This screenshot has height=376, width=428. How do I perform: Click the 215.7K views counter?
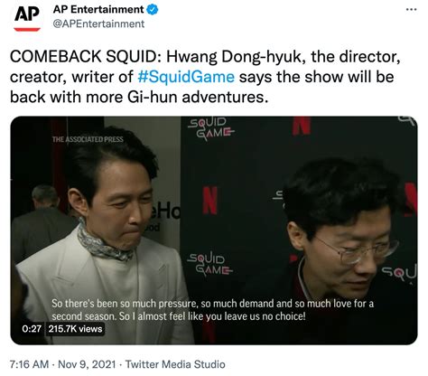point(75,328)
